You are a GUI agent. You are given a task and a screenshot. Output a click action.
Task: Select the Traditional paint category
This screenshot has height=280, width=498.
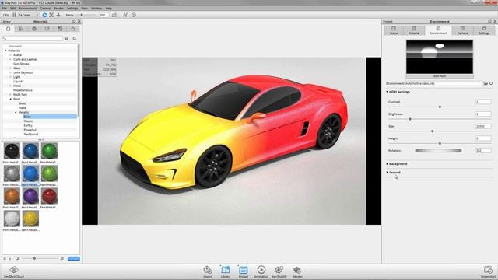31,135
